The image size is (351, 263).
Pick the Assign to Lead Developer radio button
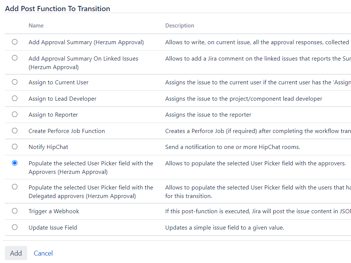coord(14,98)
